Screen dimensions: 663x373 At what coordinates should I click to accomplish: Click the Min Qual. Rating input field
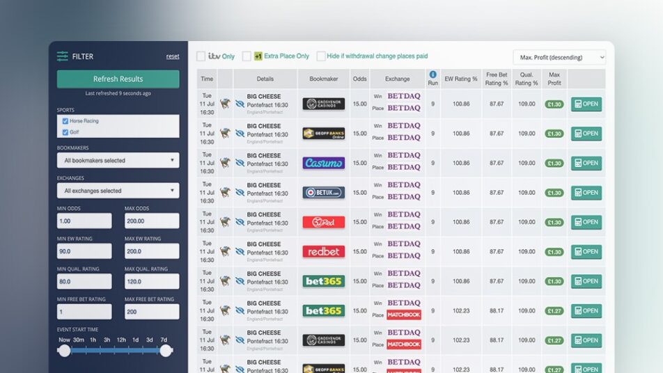coord(84,282)
